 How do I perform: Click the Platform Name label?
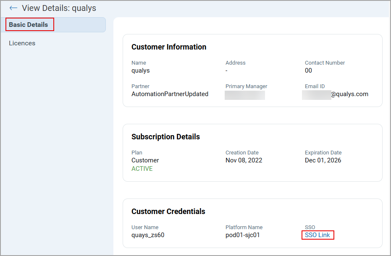click(244, 227)
